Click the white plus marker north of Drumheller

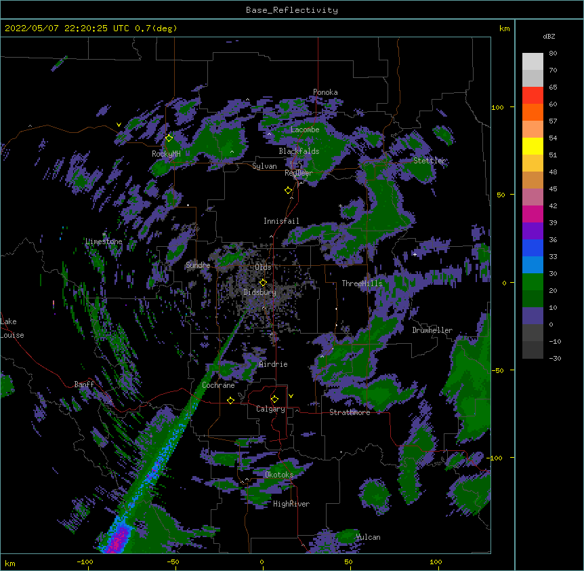[x=415, y=254]
